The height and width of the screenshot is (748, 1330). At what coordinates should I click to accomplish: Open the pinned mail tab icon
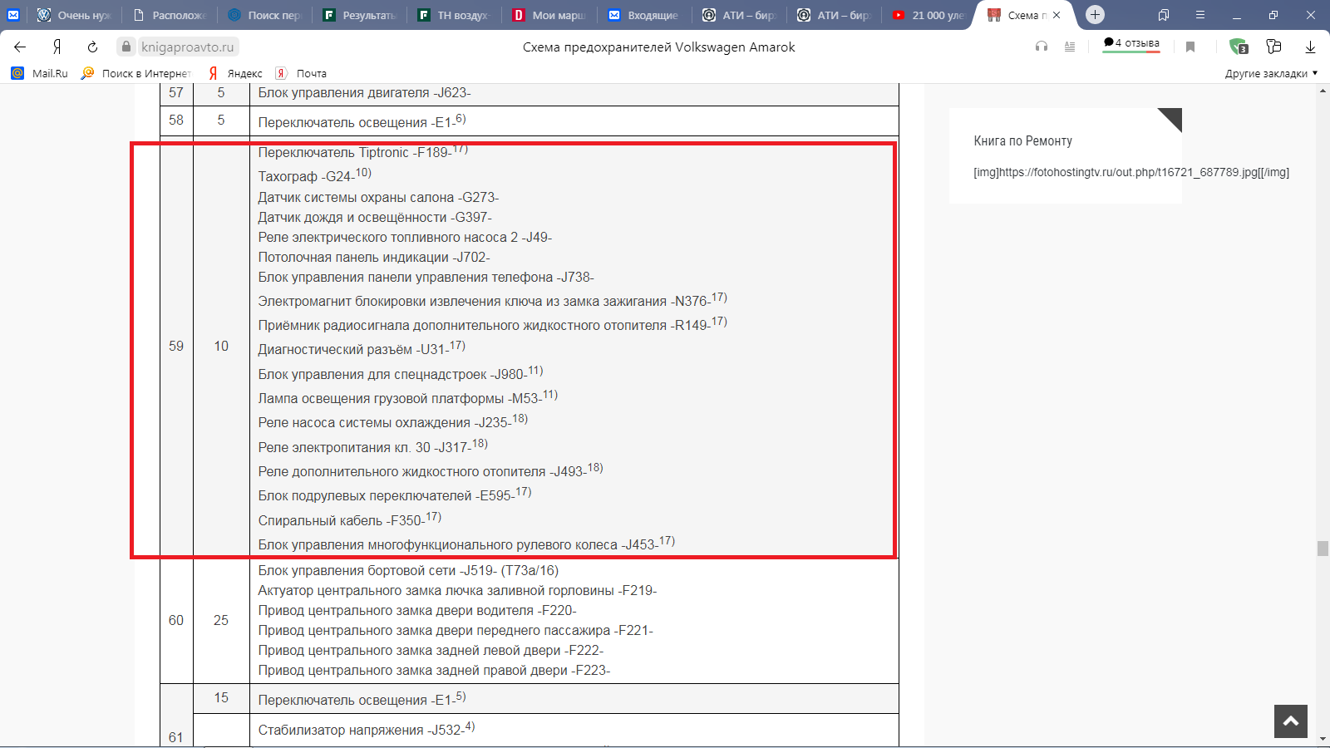tap(13, 15)
